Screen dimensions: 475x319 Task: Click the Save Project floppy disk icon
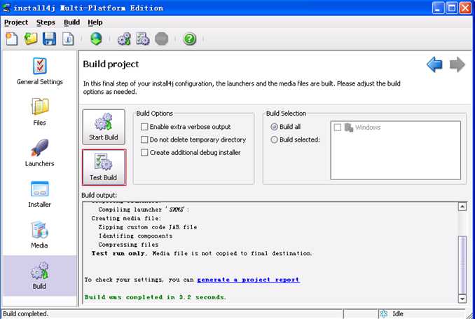[x=49, y=39]
